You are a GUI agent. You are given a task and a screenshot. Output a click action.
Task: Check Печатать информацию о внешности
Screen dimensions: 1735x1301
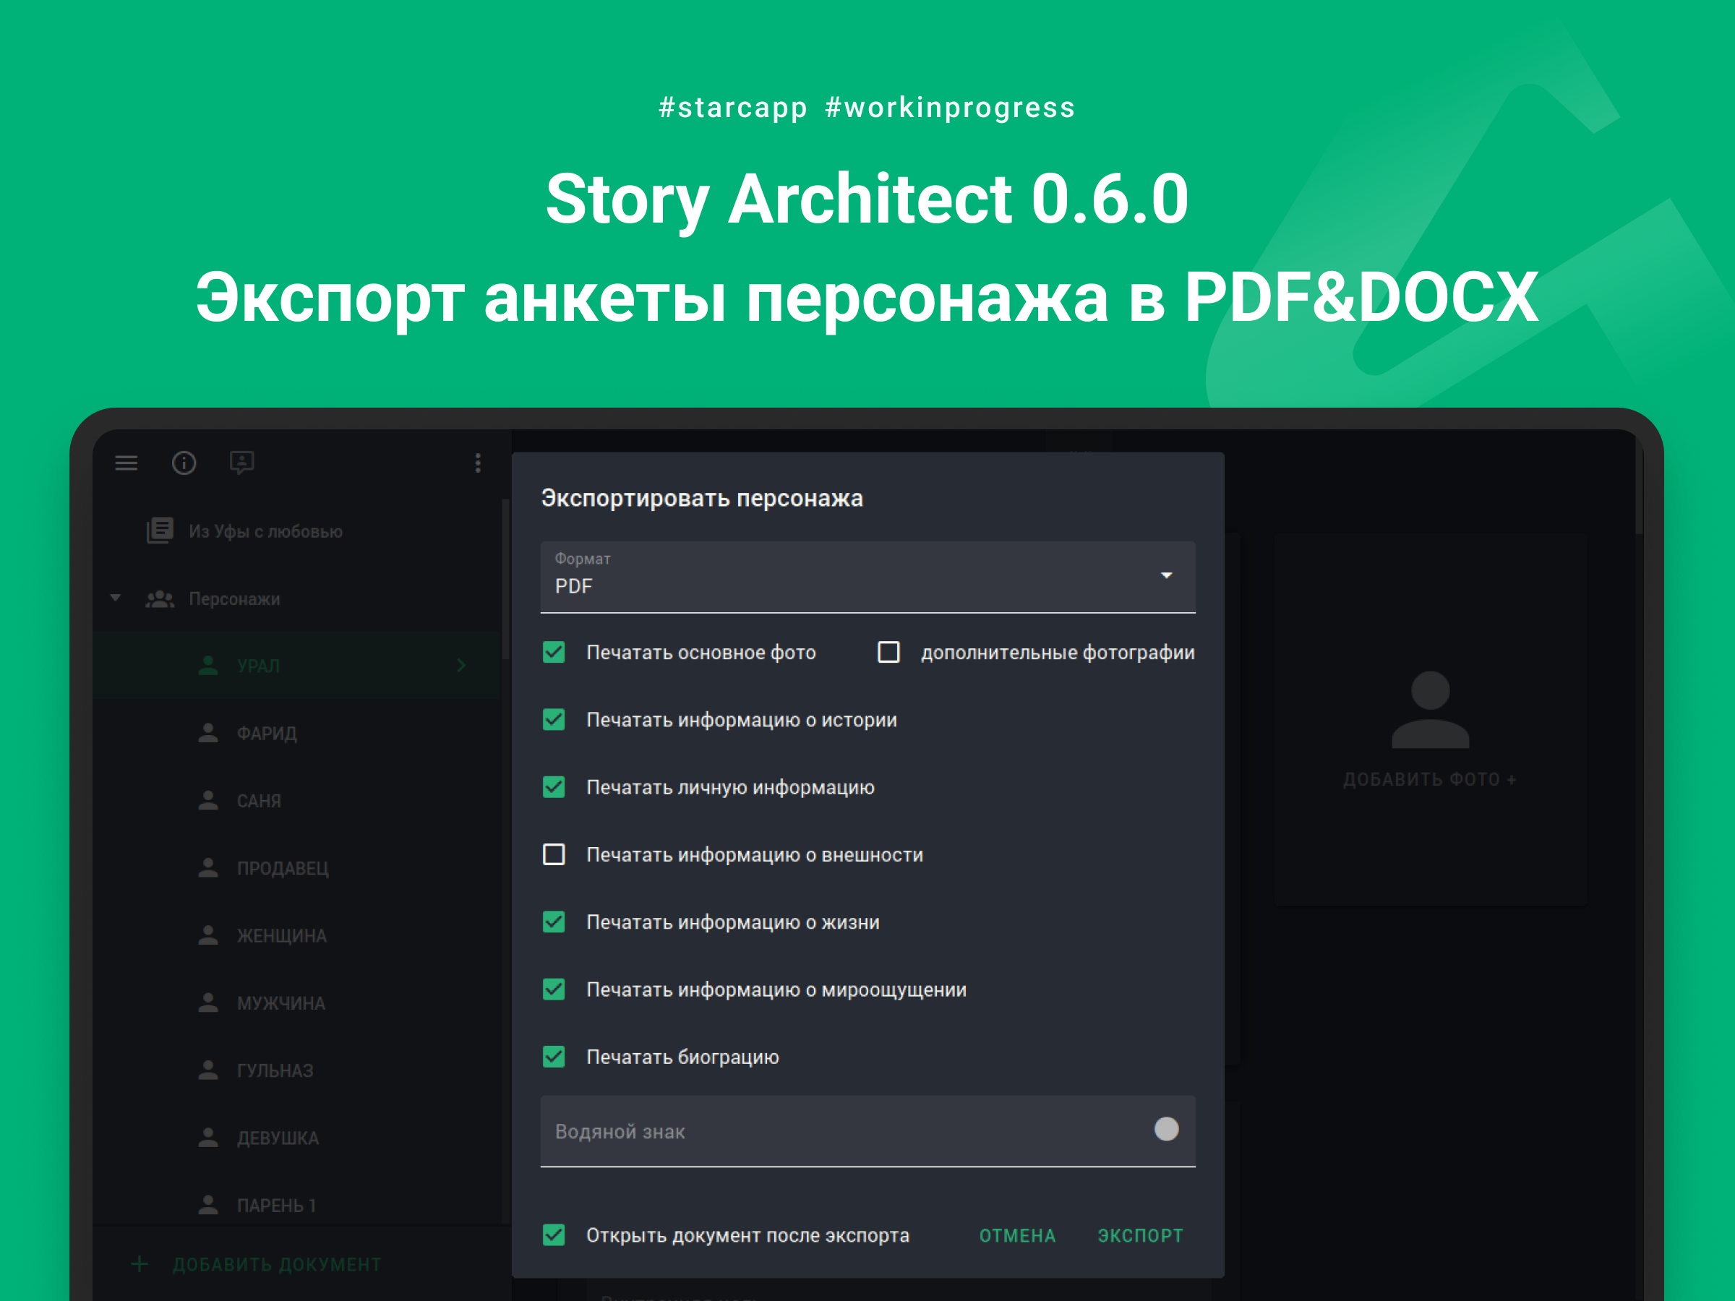(x=554, y=855)
